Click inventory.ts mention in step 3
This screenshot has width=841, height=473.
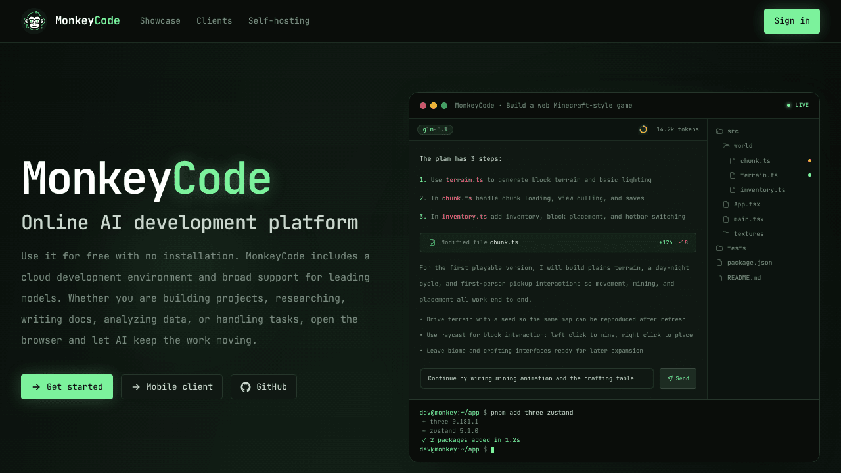tap(465, 217)
